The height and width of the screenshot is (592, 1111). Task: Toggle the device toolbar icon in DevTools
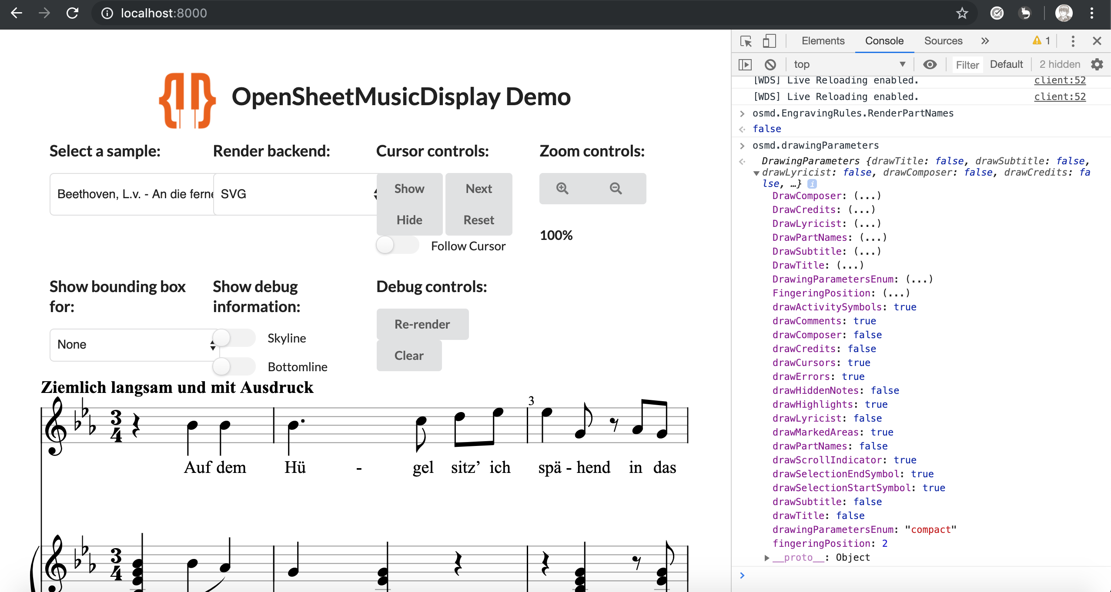[x=769, y=40]
